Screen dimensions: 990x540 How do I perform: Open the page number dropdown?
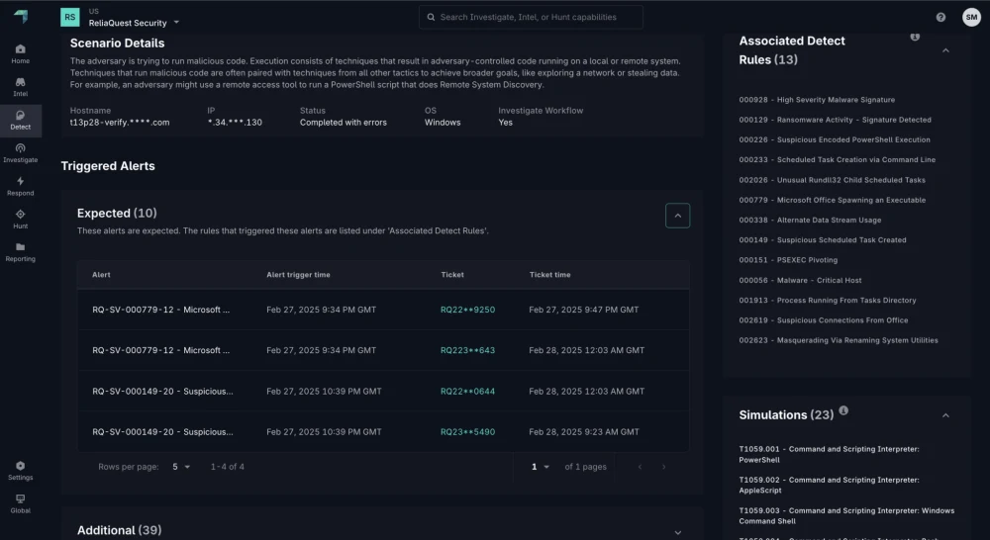point(541,467)
